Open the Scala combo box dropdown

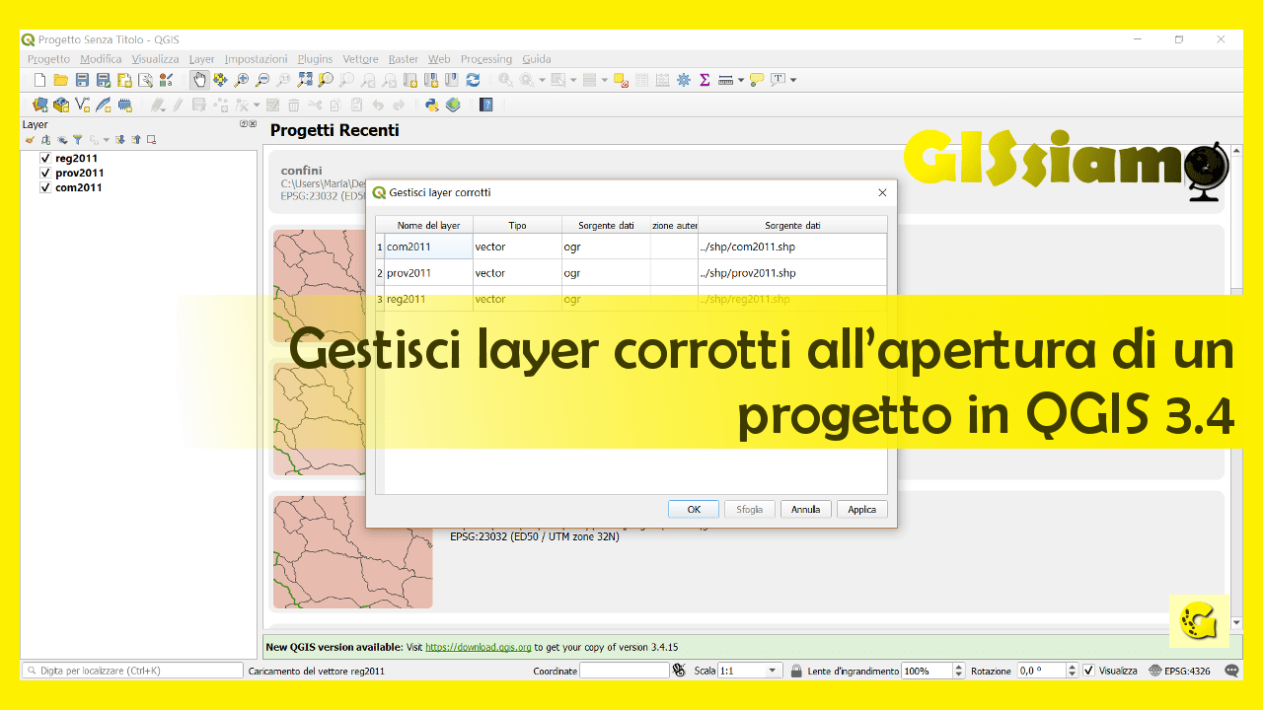[774, 671]
